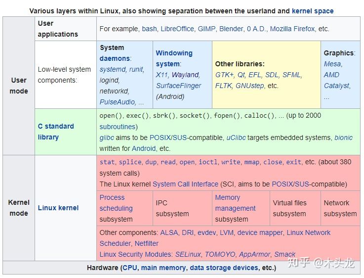This screenshot has height=278, width=364.
Task: Open the EFL link
Action: [x=255, y=75]
